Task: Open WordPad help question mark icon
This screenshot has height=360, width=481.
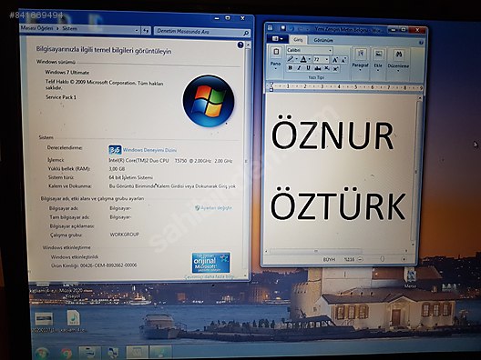Action: click(421, 42)
